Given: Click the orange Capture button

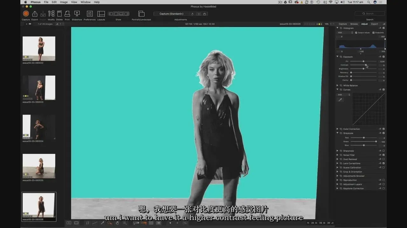Looking at the screenshot, I should tap(26, 14).
